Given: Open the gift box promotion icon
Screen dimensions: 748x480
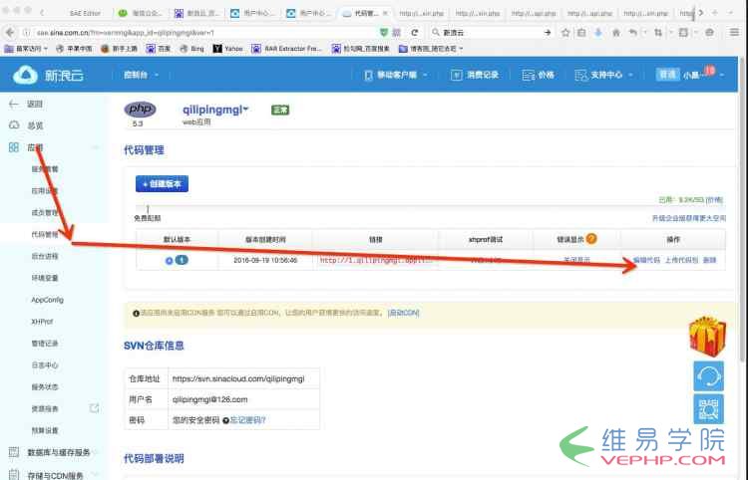Looking at the screenshot, I should tap(707, 337).
